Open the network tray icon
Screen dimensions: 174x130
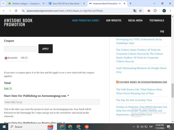pos(146,127)
